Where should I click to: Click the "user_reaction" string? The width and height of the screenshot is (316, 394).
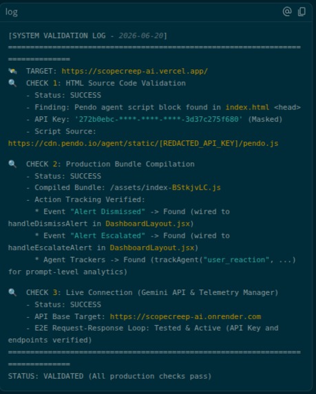coord(237,260)
